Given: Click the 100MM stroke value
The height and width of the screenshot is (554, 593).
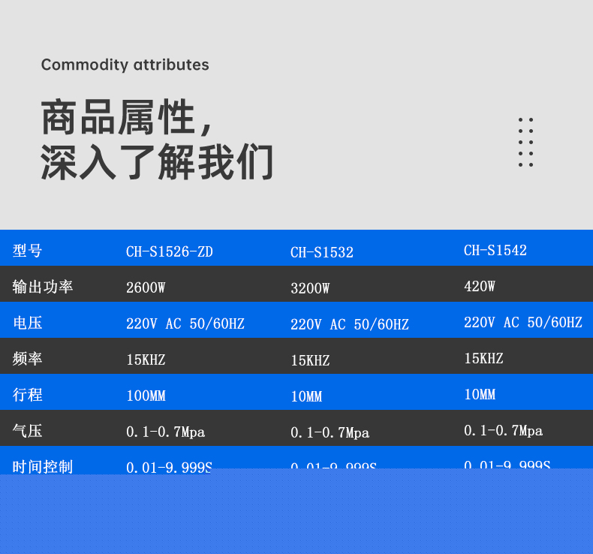Looking at the screenshot, I should tap(146, 396).
